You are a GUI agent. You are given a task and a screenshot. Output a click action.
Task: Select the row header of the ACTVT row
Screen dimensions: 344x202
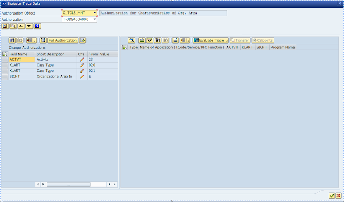click(5, 60)
